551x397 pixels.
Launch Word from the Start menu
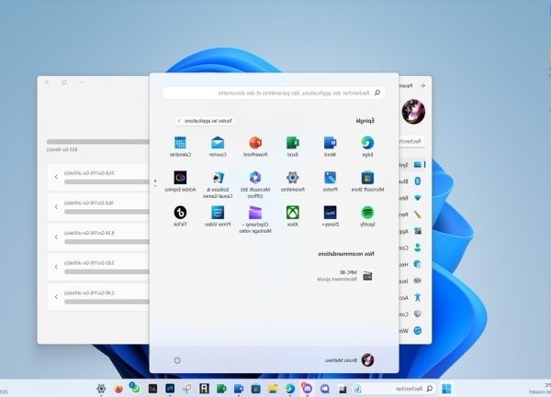[330, 147]
